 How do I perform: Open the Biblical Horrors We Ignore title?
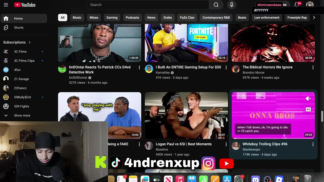(x=268, y=67)
